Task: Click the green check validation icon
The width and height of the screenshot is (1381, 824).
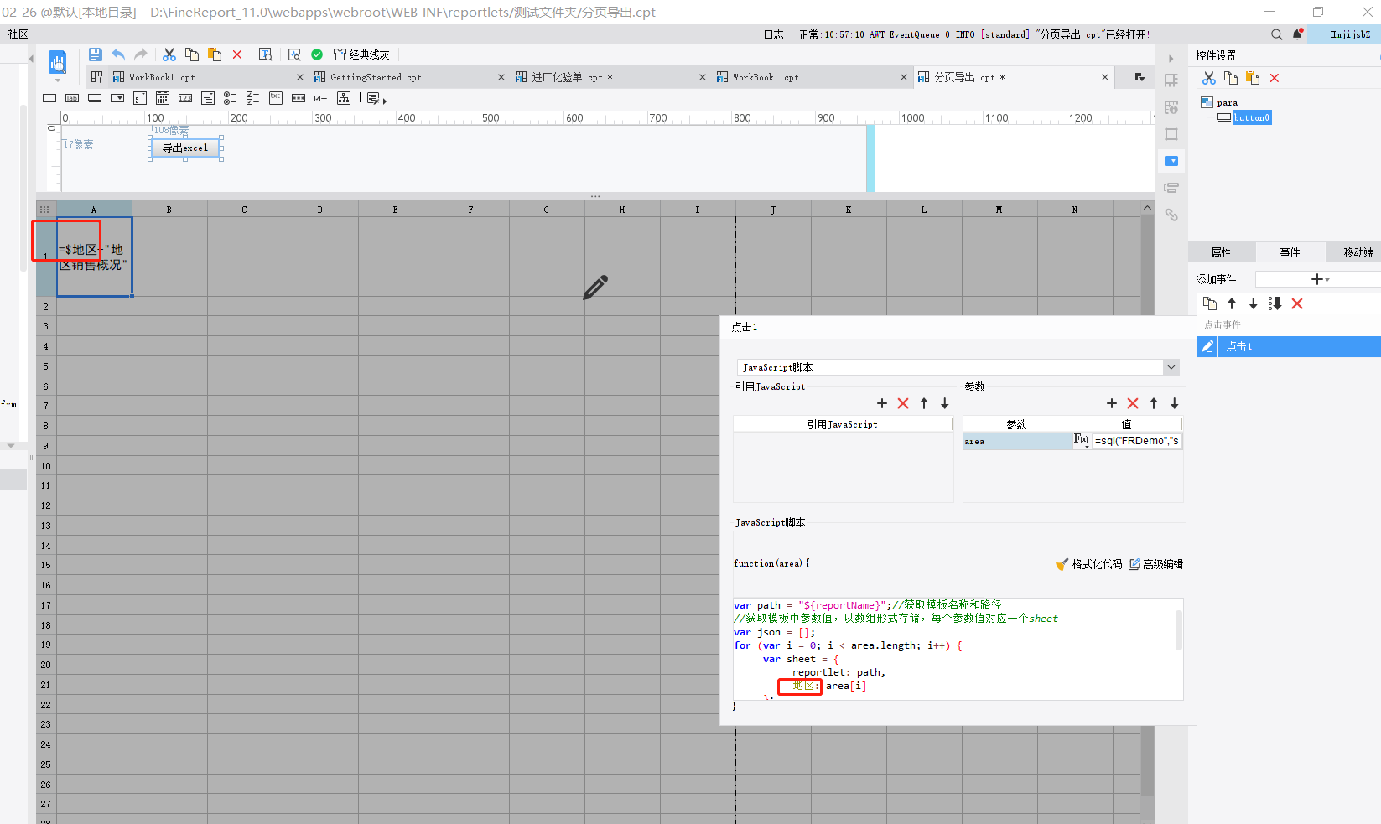Action: pyautogui.click(x=317, y=54)
